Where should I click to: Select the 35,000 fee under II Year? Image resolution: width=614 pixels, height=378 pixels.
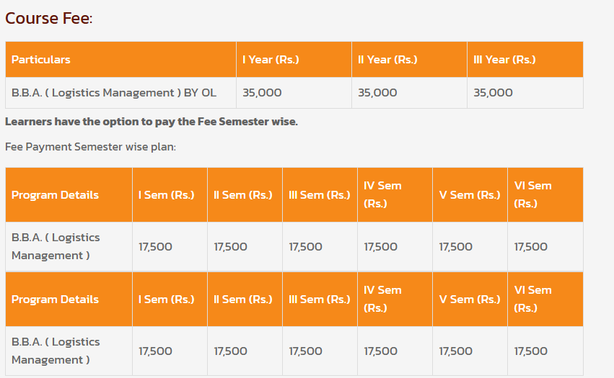coord(377,93)
